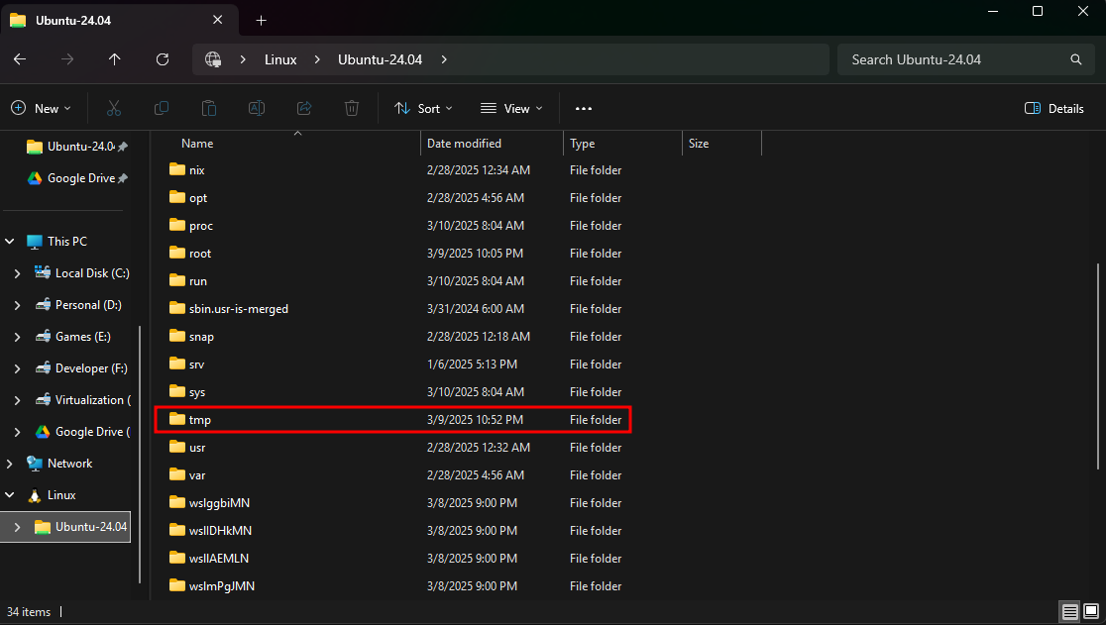Navigate up one folder level
The image size is (1106, 625).
point(114,59)
